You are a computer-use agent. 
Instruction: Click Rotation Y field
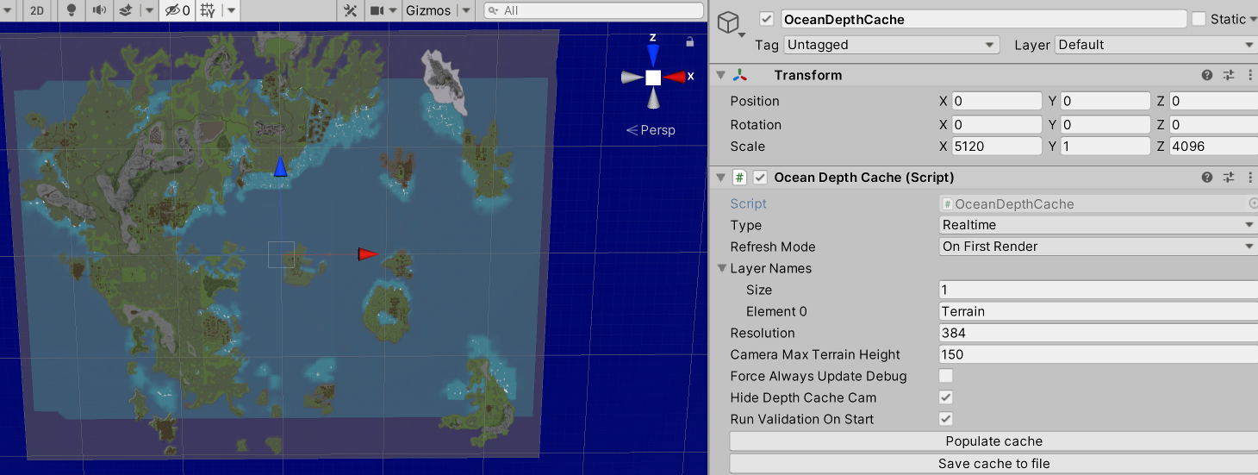(1105, 125)
